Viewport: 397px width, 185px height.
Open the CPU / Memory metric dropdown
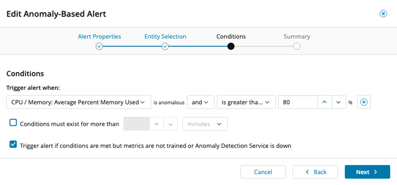79,102
